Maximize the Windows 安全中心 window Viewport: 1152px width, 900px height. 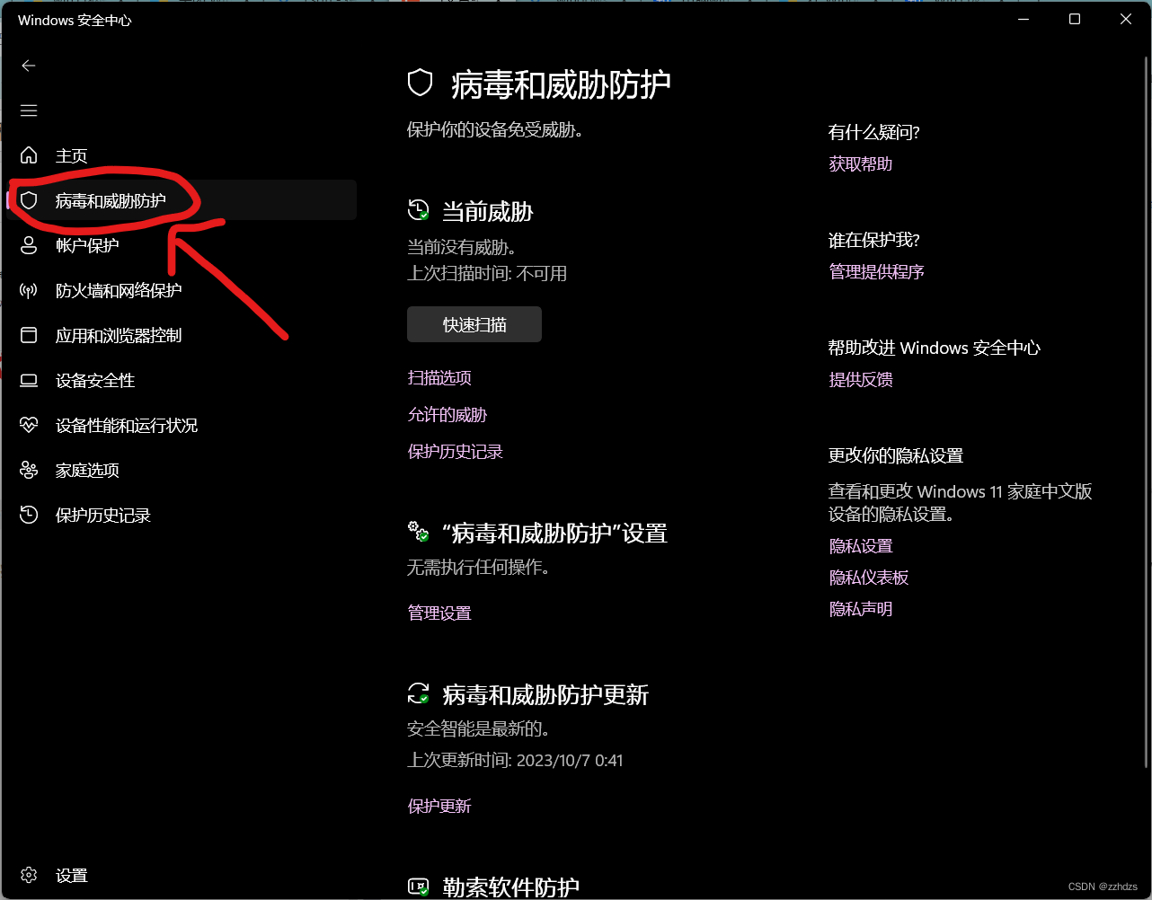pyautogui.click(x=1075, y=19)
